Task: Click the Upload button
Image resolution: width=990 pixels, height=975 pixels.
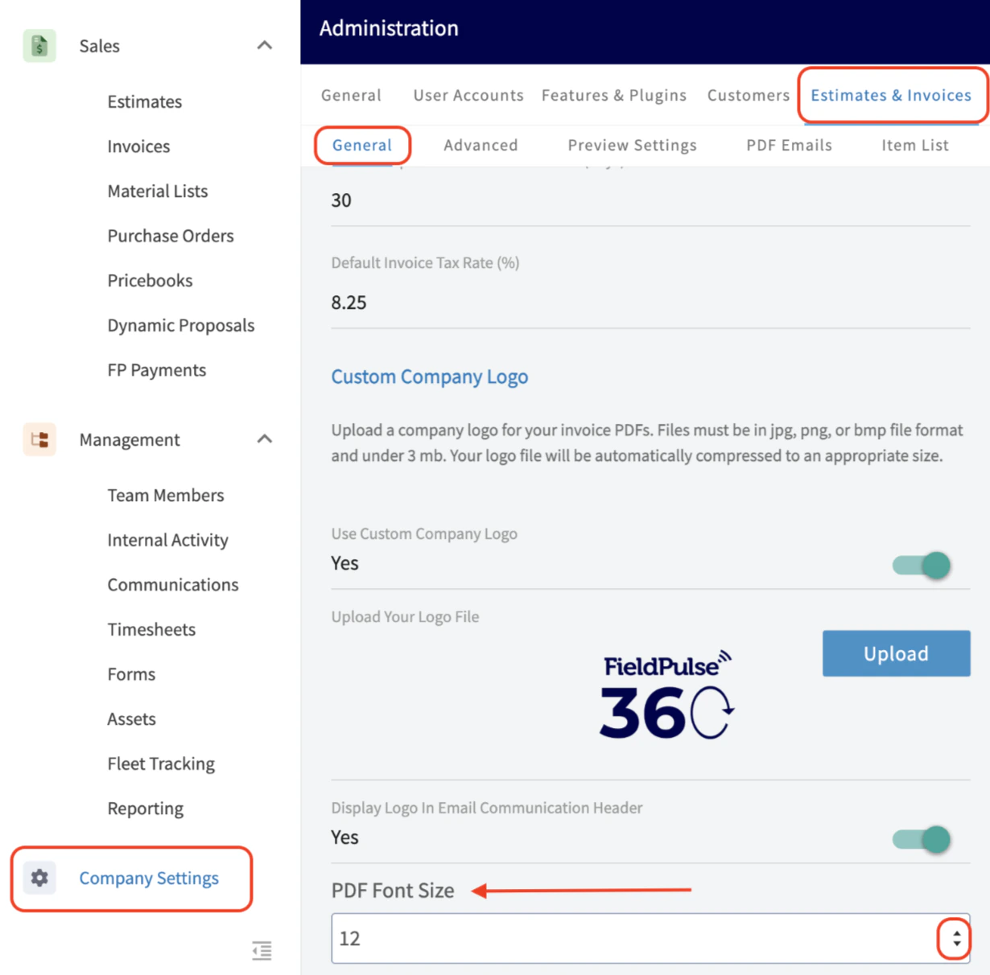Action: pyautogui.click(x=896, y=653)
